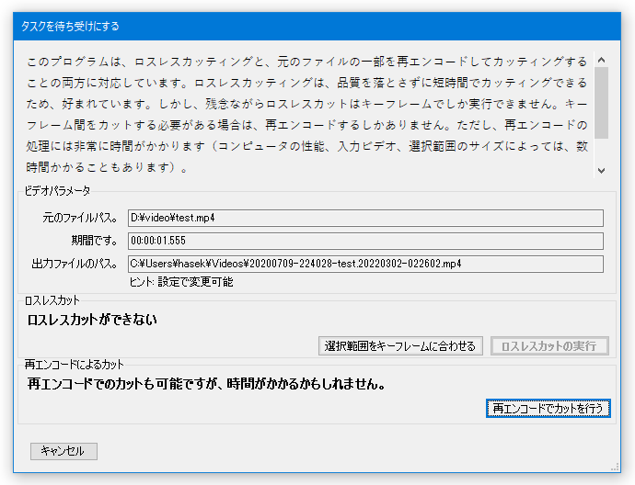
Task: Click the description scrollbar down arrow
Action: tap(601, 171)
